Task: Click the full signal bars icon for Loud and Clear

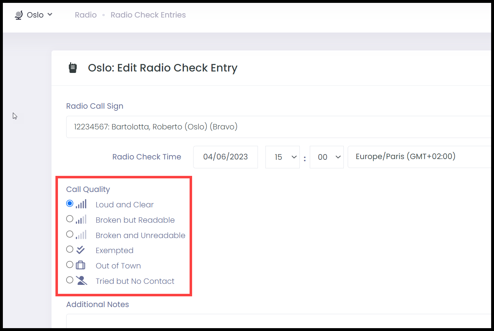Action: [x=81, y=204]
